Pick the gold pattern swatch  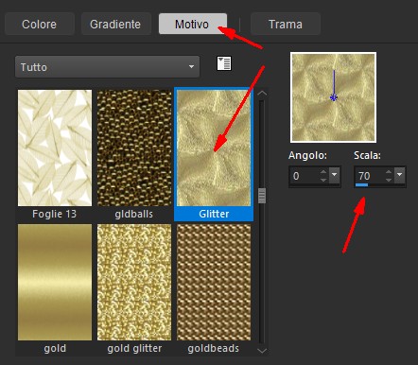point(55,282)
